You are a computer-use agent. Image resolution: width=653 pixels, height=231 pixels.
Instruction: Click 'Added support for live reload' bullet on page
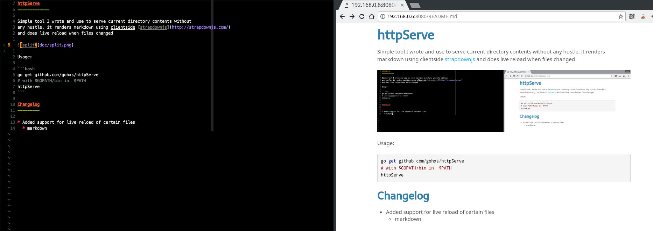pyautogui.click(x=440, y=212)
